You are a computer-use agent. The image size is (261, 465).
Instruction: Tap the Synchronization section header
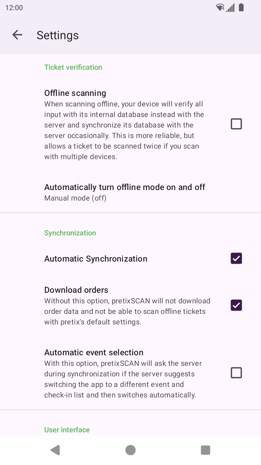pyautogui.click(x=70, y=233)
